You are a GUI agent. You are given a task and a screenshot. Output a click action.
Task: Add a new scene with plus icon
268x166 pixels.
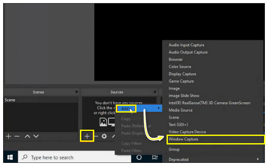pos(8,136)
